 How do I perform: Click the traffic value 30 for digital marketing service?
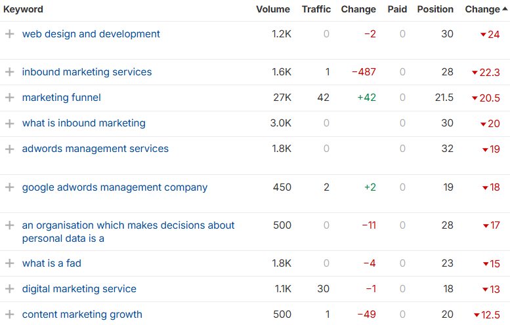(324, 289)
